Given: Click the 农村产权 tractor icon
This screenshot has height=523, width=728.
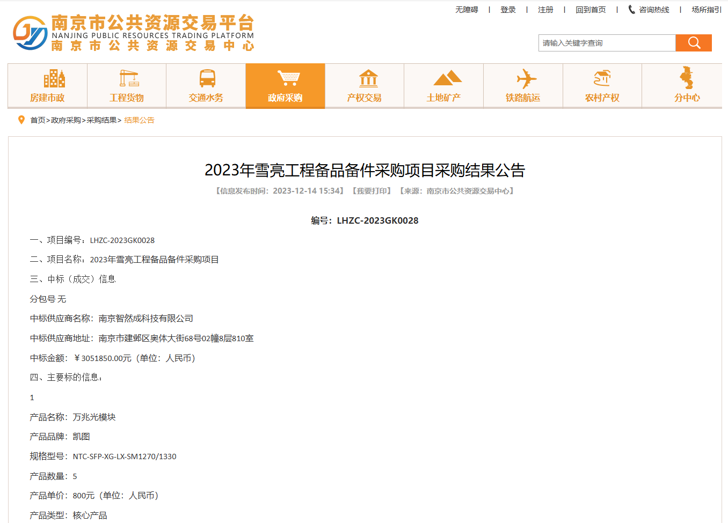Looking at the screenshot, I should pos(602,78).
